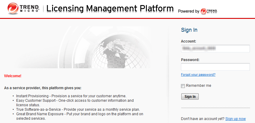Enable the Remember me checkbox
Viewport: 255px width, 123px height.
pyautogui.click(x=183, y=86)
